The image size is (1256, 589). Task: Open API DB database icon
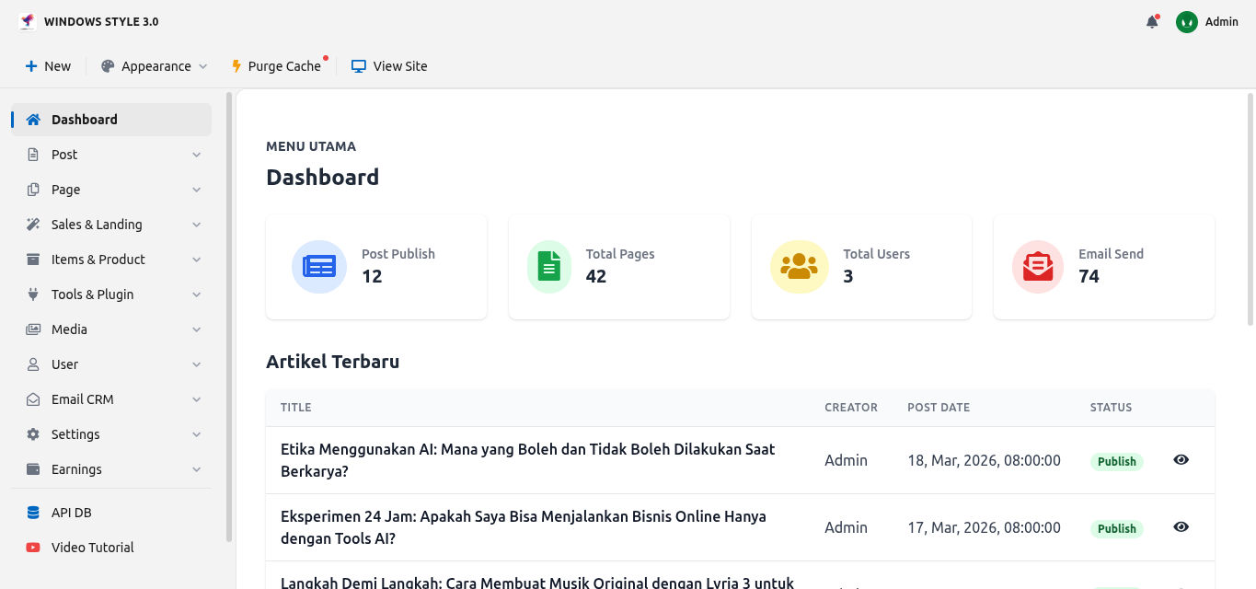[x=33, y=513]
